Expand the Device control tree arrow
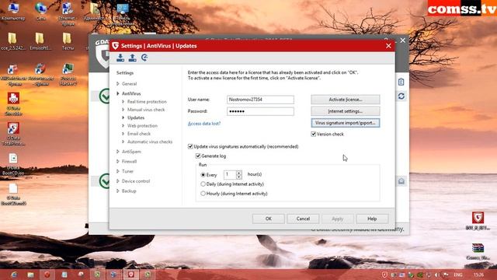This screenshot has width=497, height=280. point(118,181)
